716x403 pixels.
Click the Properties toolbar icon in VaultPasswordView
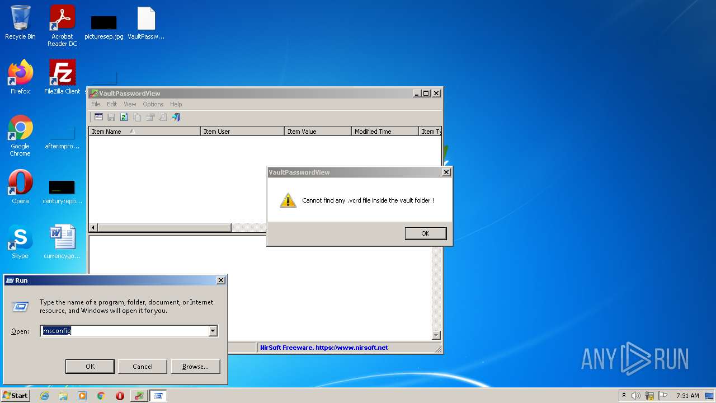click(x=150, y=117)
